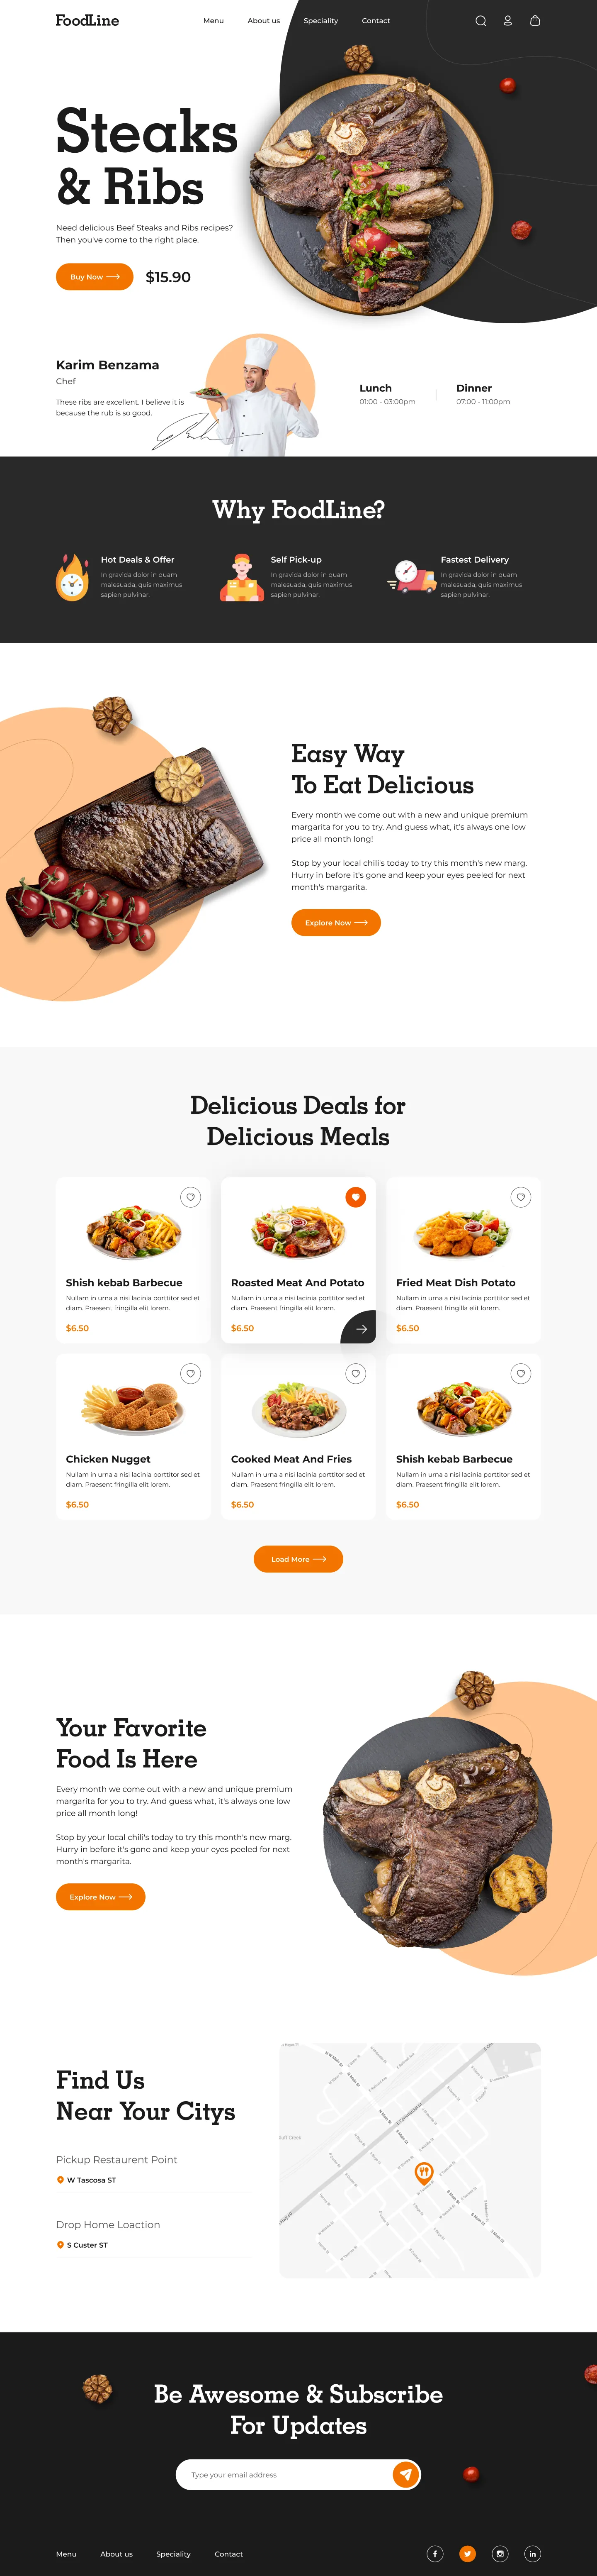The width and height of the screenshot is (597, 2576).
Task: Submit email with the paper plane button
Action: [x=405, y=2474]
